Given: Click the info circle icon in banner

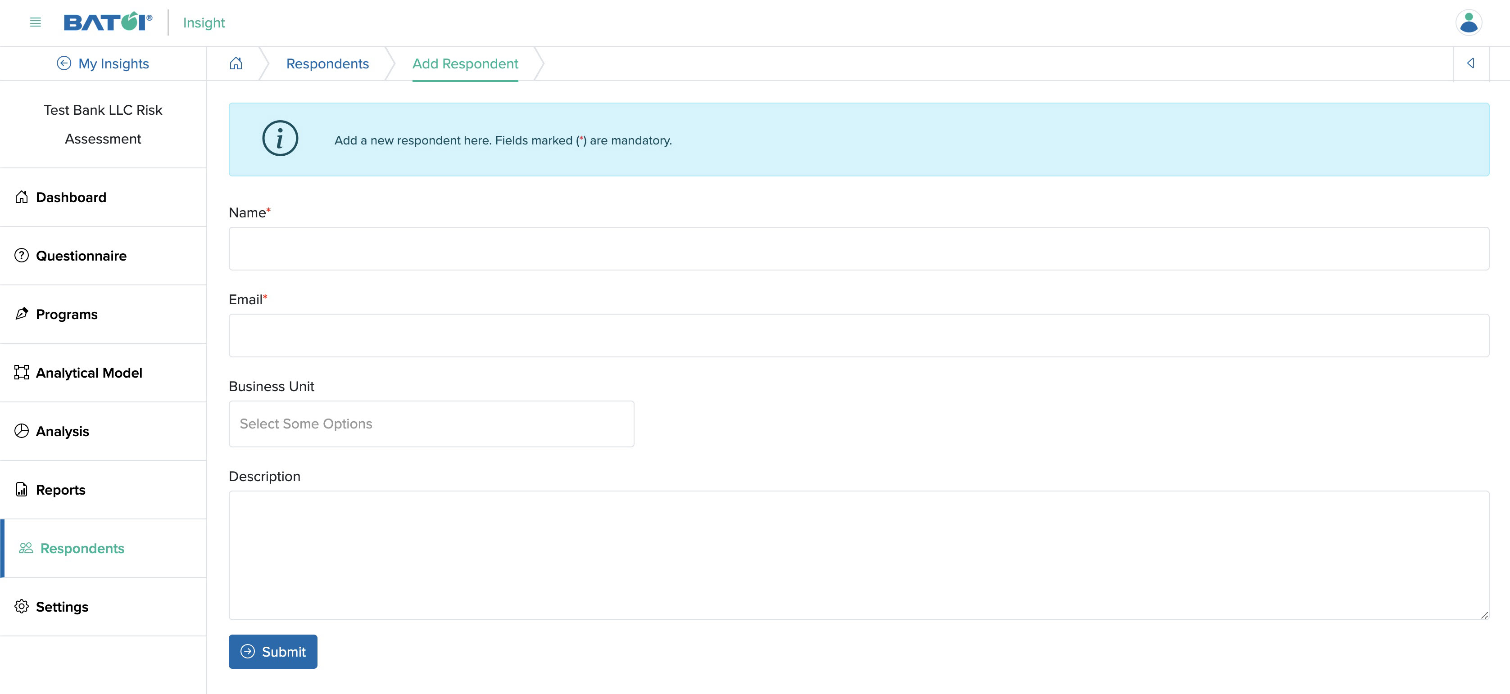Looking at the screenshot, I should [x=280, y=139].
